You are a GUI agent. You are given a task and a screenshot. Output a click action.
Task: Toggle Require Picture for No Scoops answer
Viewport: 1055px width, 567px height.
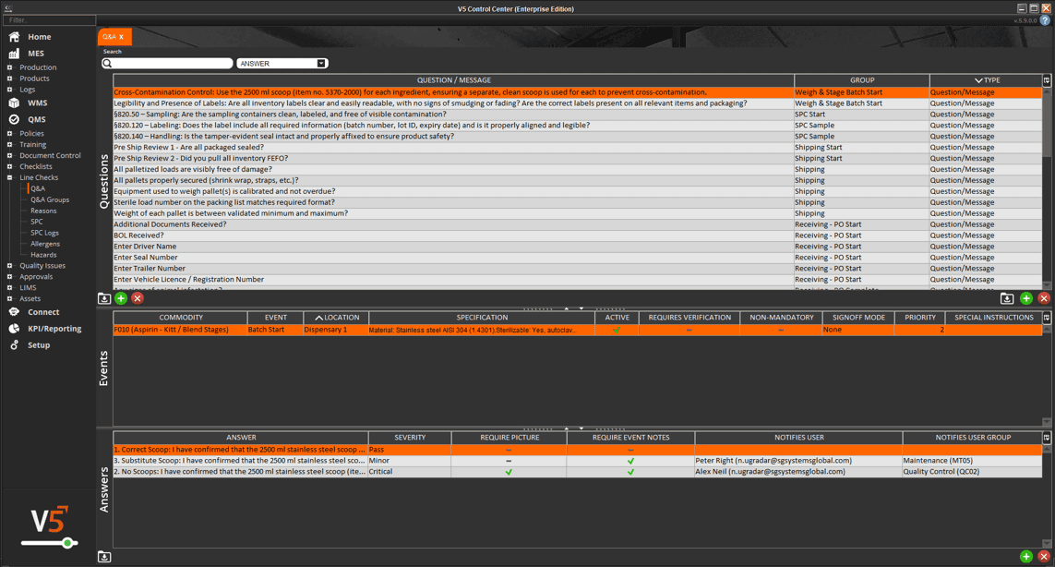pos(509,472)
